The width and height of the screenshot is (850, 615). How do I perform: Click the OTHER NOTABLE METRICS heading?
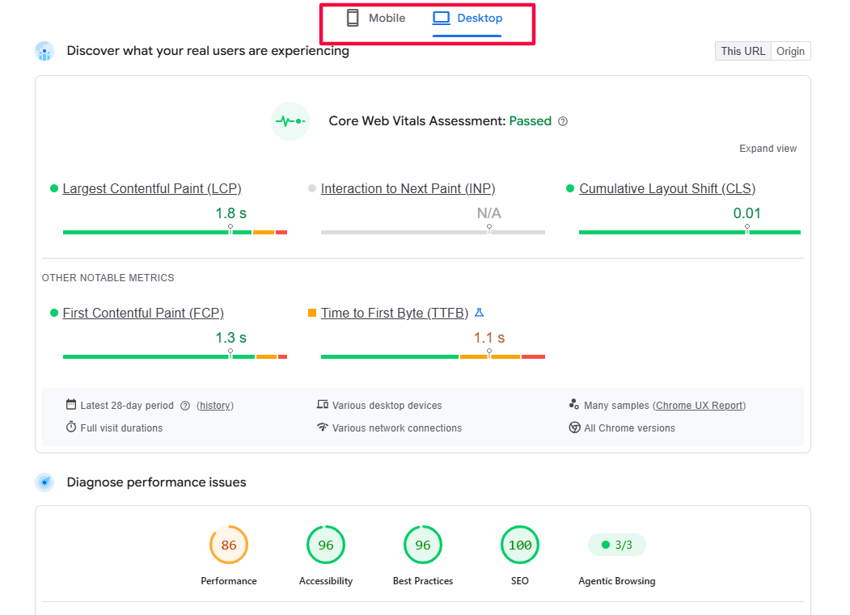point(108,278)
